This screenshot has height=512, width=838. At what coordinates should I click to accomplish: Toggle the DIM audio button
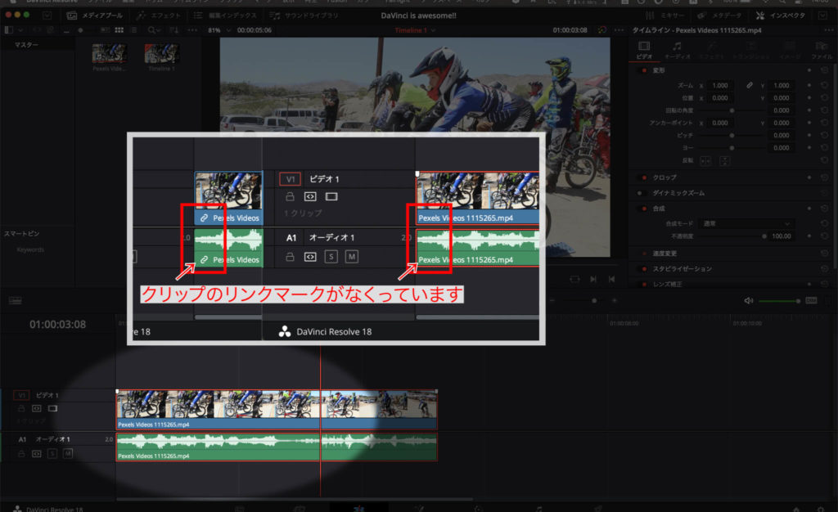coord(811,301)
